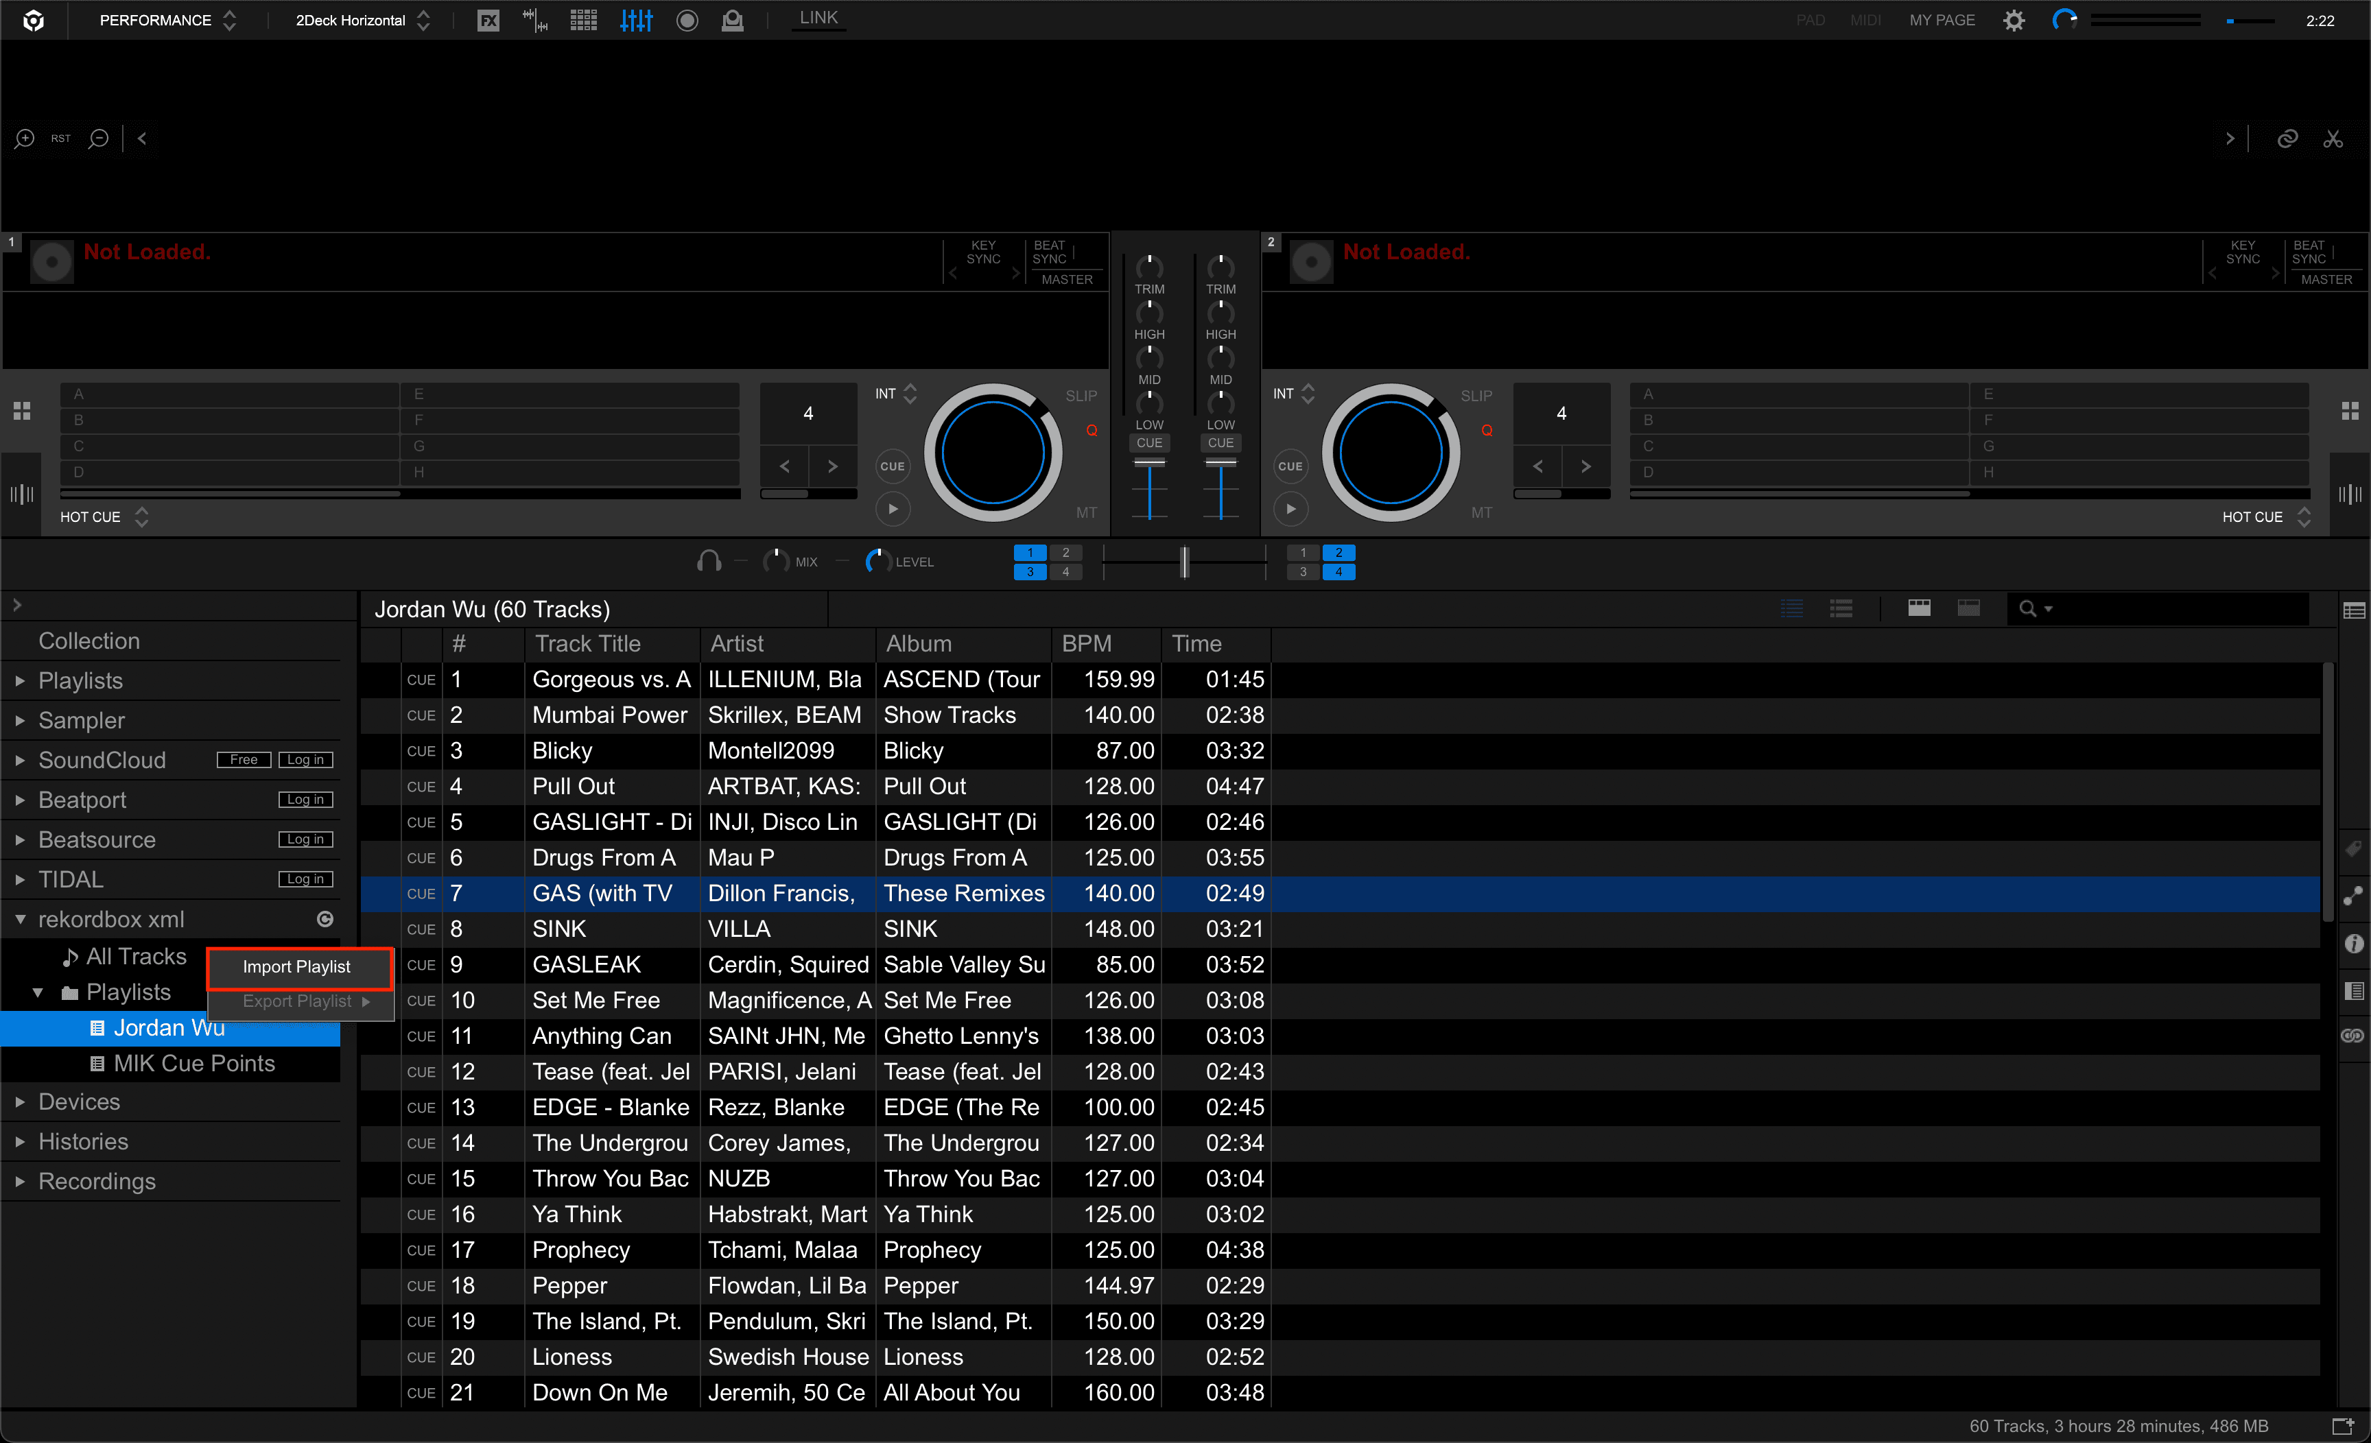2371x1443 pixels.
Task: Open the FX panel icon
Action: click(489, 20)
